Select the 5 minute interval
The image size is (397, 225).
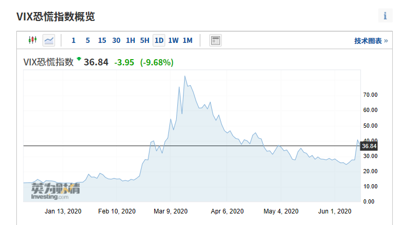[88, 40]
